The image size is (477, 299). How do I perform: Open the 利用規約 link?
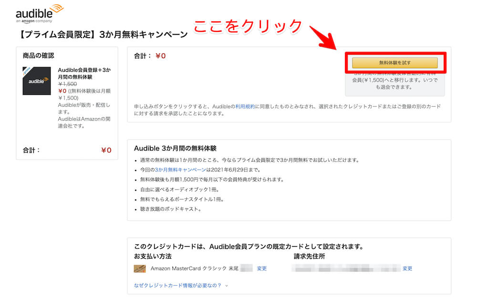tap(245, 107)
